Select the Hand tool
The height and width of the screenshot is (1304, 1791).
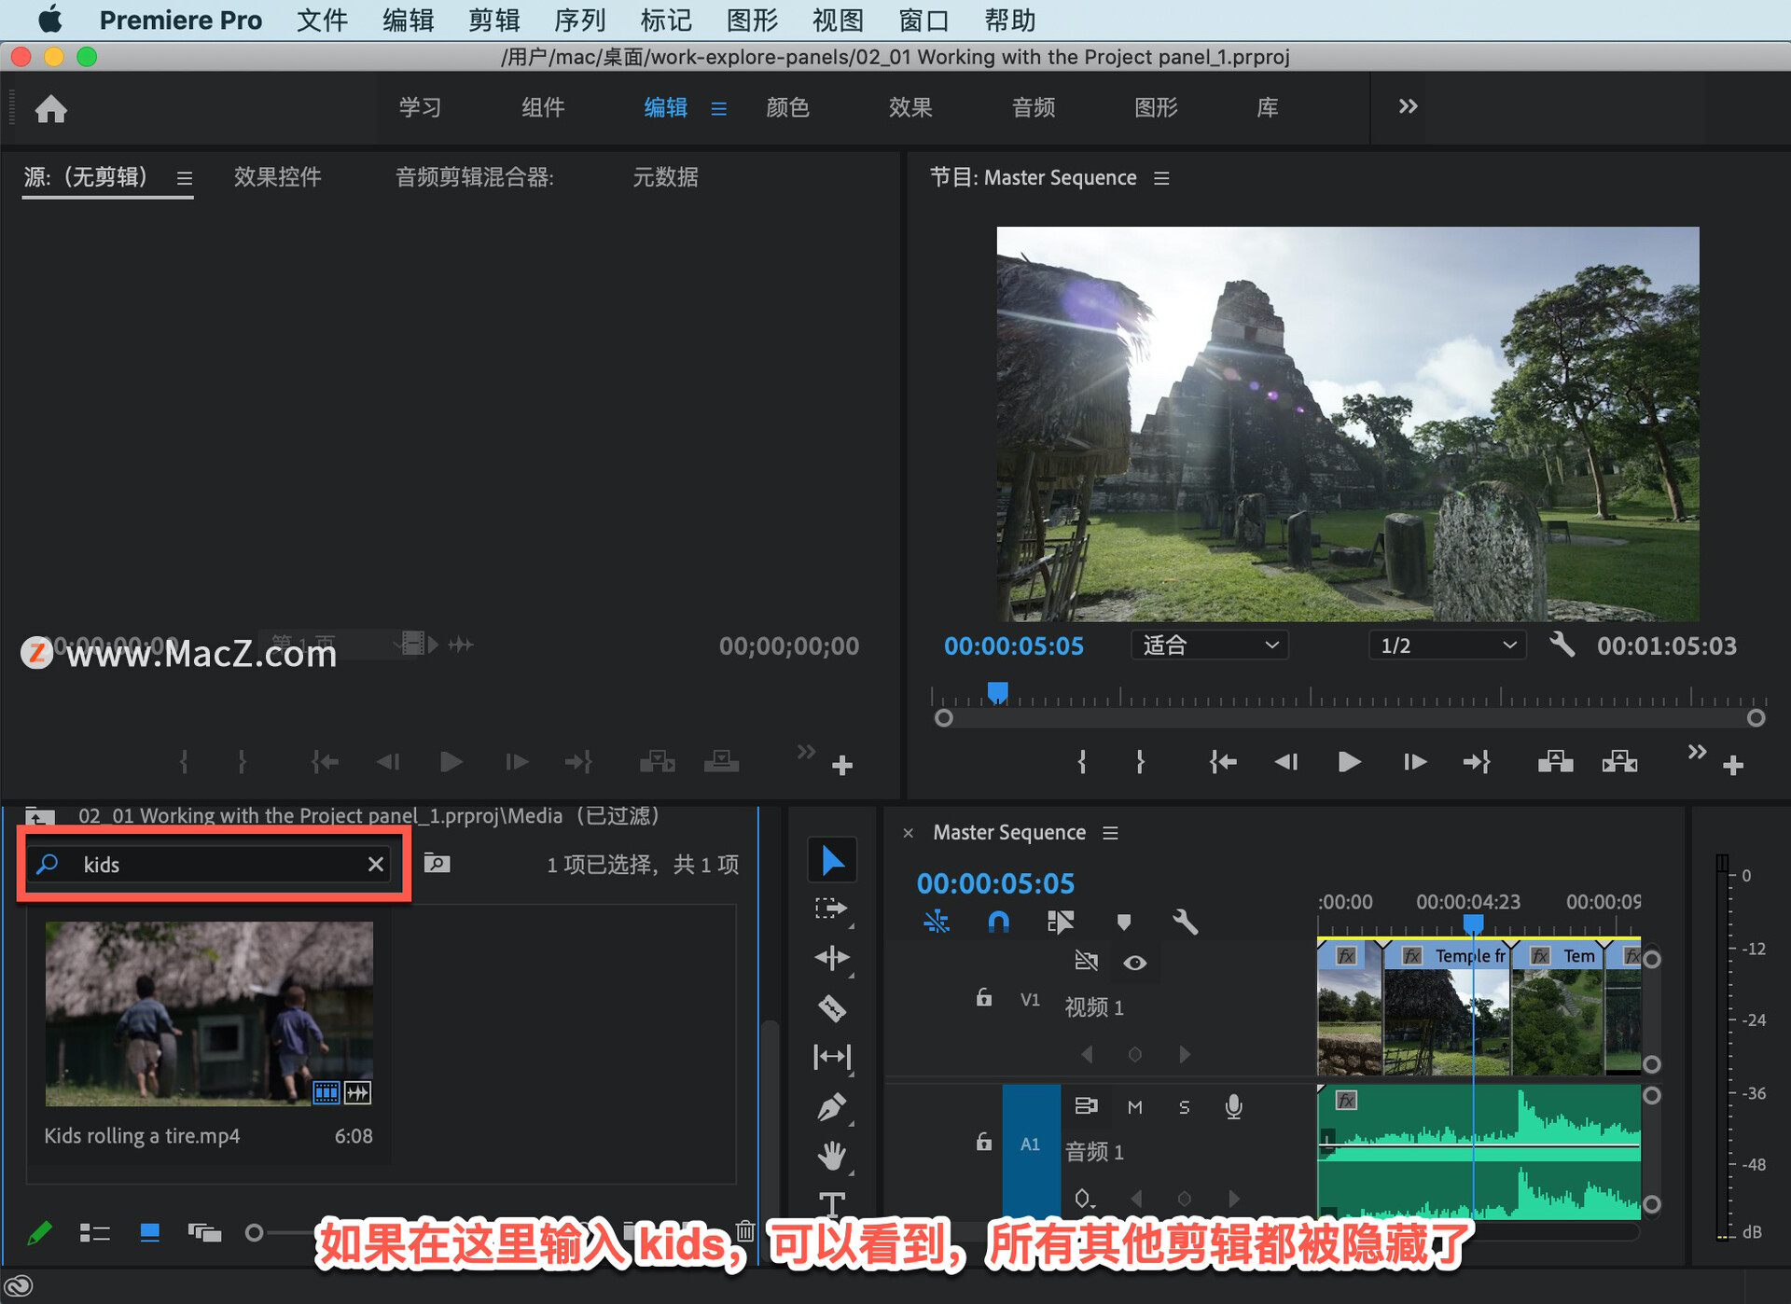(x=831, y=1156)
